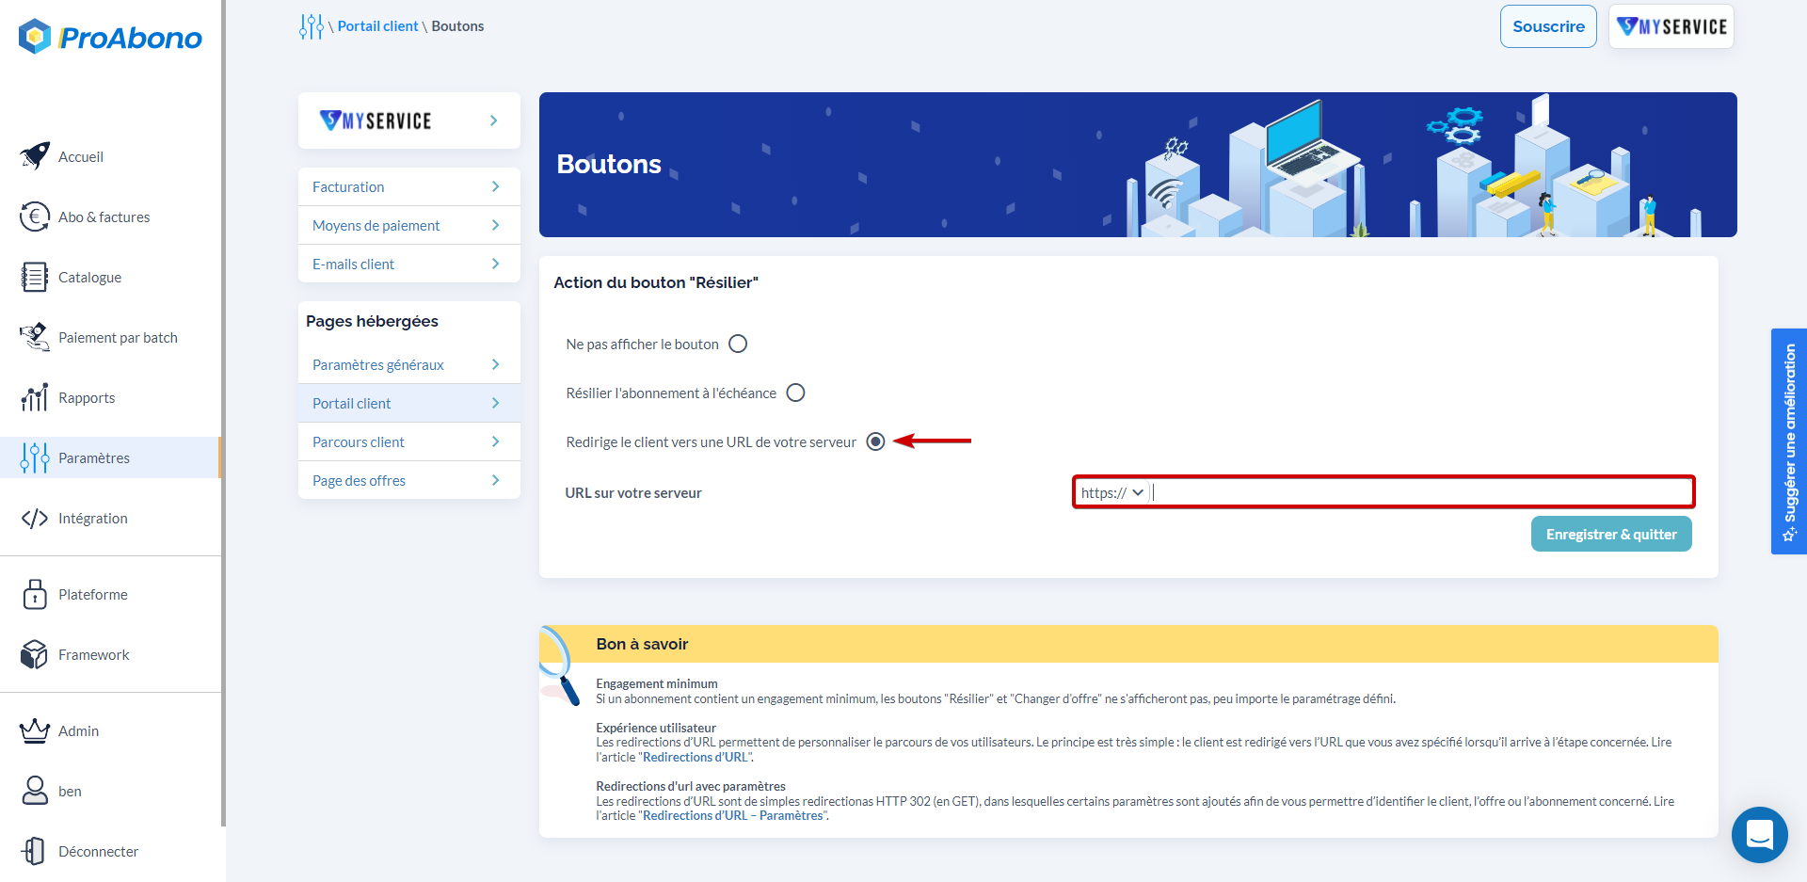Screen dimensions: 1807x882
Task: Expand the Paramètres généraux chevron
Action: point(495,364)
